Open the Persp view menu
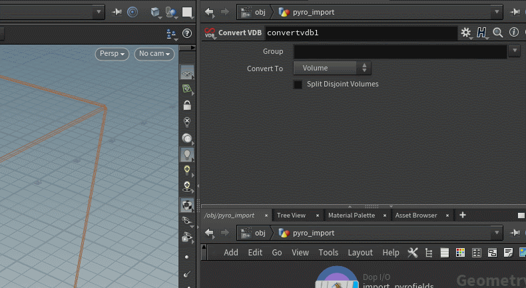Image resolution: width=526 pixels, height=288 pixels. pos(112,54)
